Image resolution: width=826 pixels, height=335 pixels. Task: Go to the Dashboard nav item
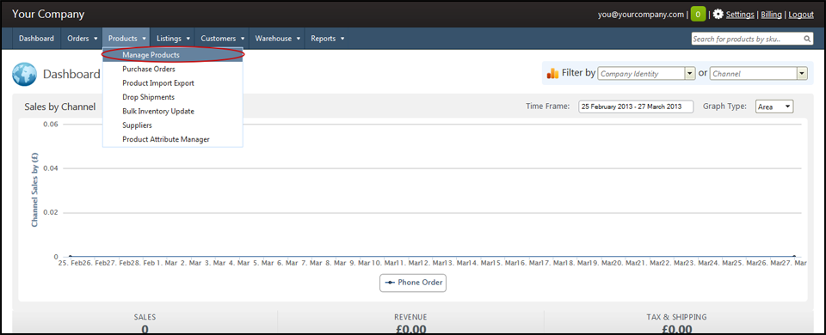(36, 39)
